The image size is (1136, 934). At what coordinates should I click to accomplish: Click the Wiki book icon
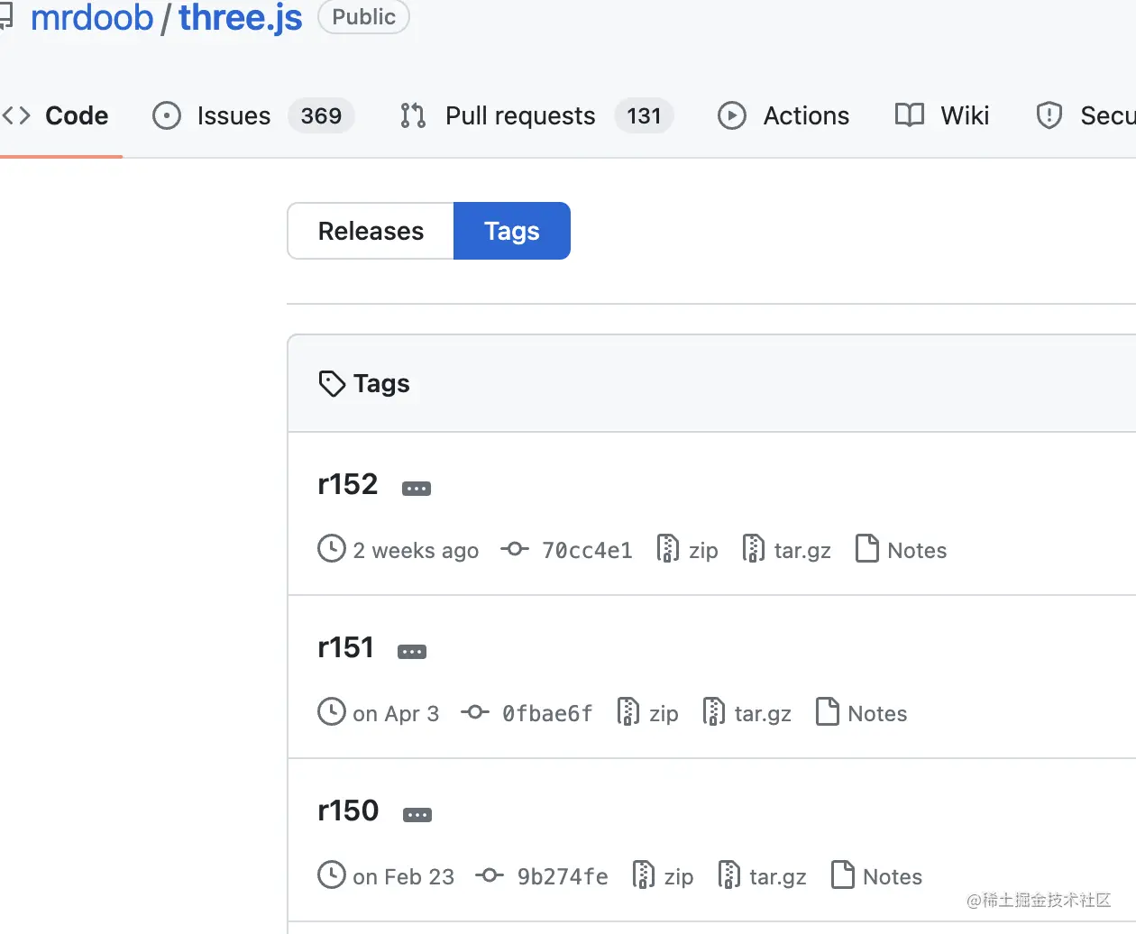[910, 115]
